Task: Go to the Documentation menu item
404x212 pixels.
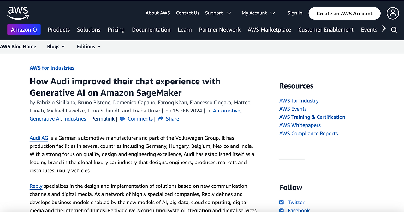Action: pyautogui.click(x=151, y=30)
